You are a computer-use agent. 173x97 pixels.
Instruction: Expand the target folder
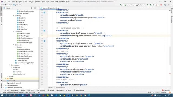tap(5, 78)
